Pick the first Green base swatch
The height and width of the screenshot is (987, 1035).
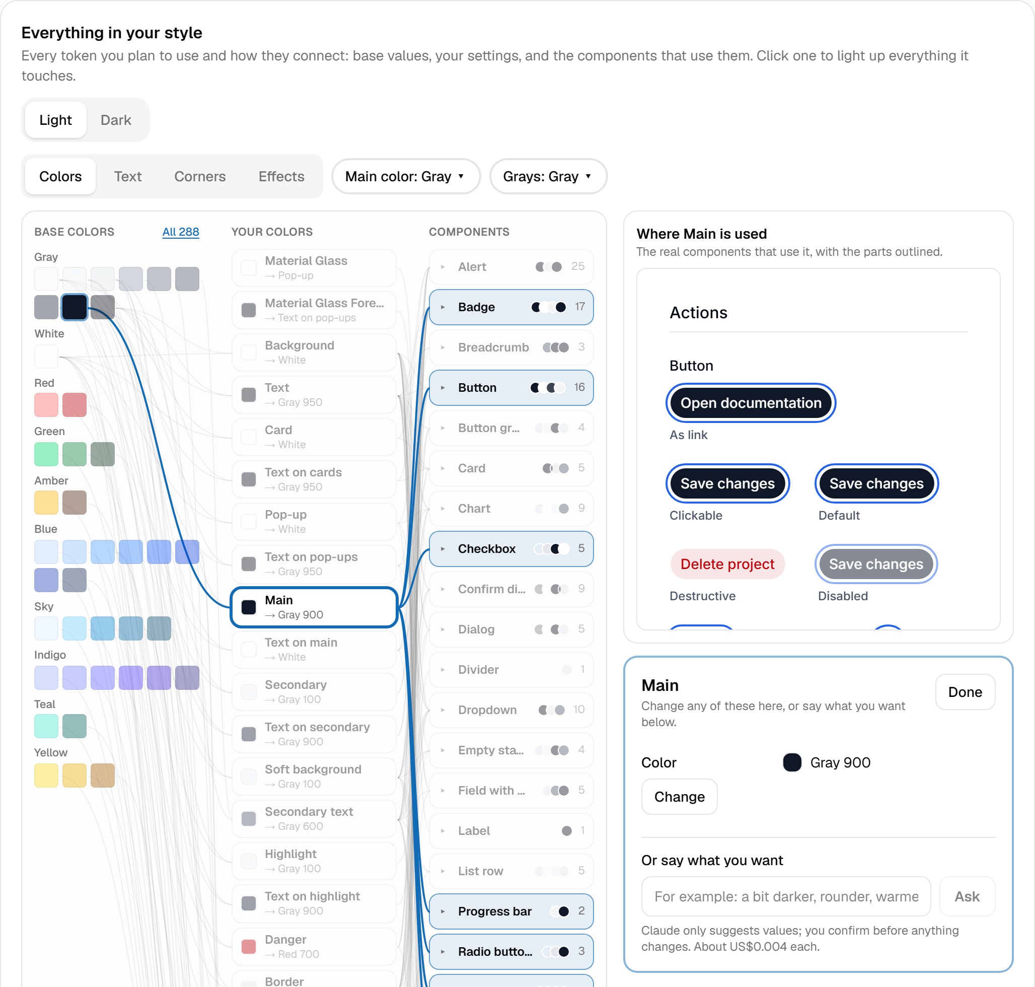pyautogui.click(x=46, y=454)
